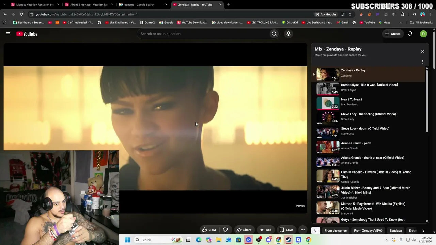Viewport: 436px width, 245px height.
Task: Switch to the Monaco Vacation Rentals tab
Action: [35, 5]
